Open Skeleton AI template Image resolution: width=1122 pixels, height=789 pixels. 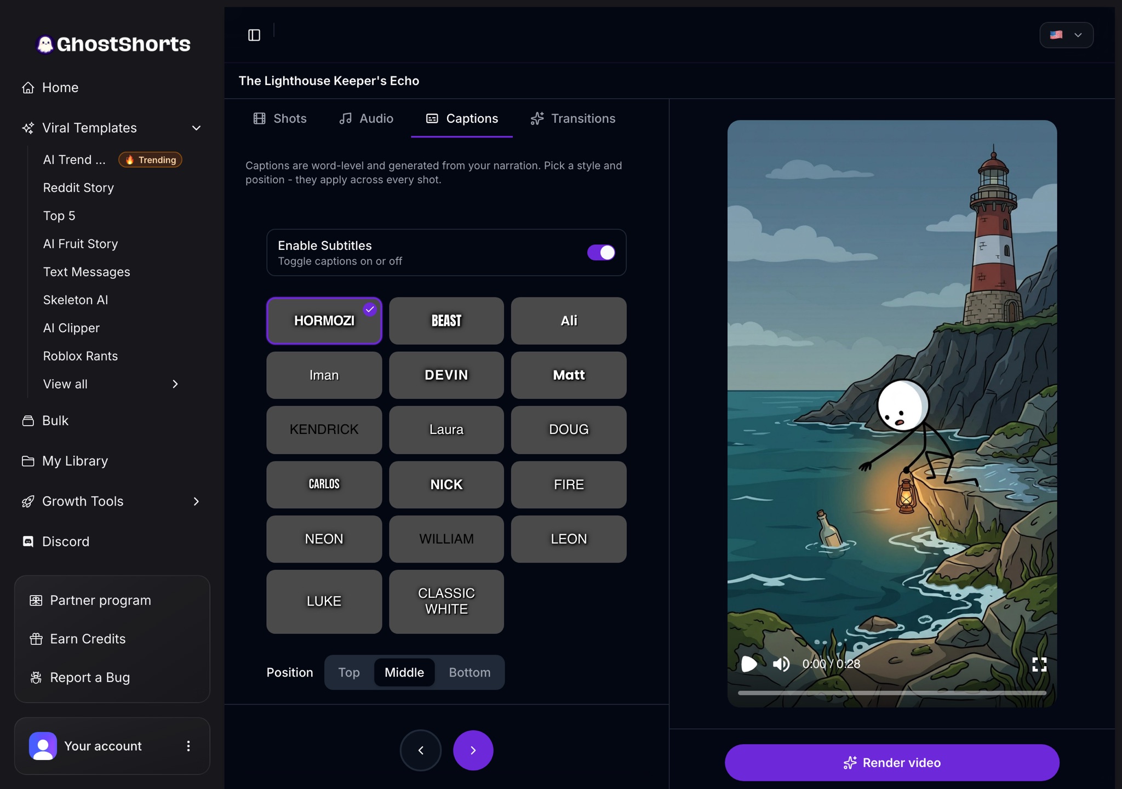click(76, 300)
